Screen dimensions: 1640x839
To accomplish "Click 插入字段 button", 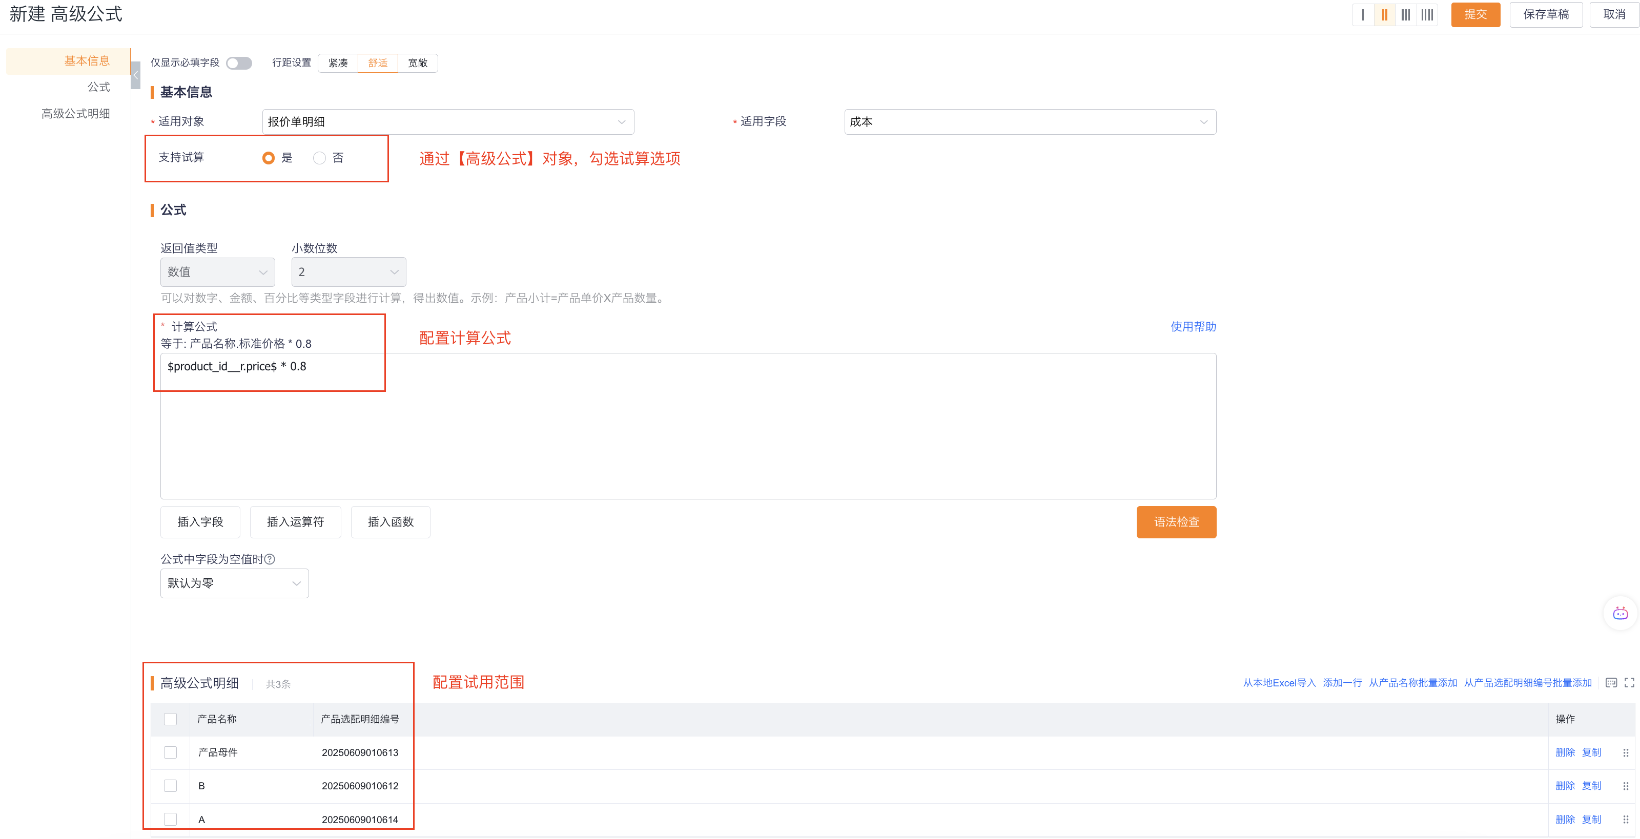I will 200,521.
